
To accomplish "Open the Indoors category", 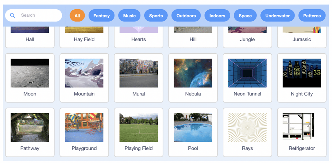I will 217,16.
